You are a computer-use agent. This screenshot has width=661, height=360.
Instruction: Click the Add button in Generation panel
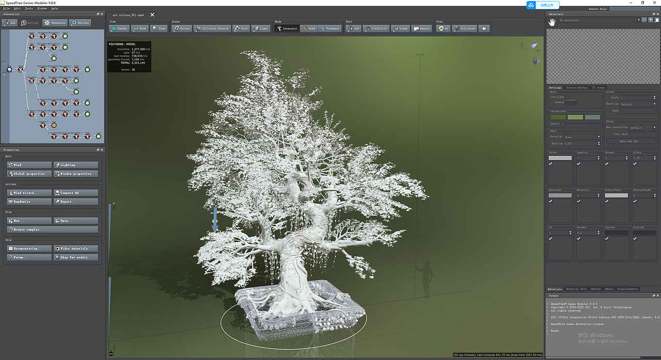point(10,23)
